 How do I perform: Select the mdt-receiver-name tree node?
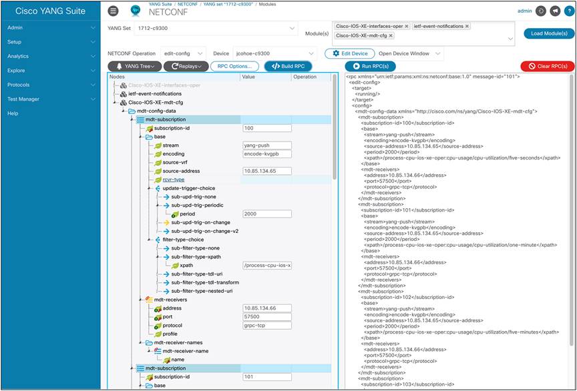(186, 351)
